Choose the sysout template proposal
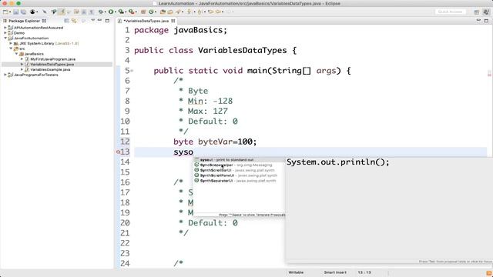This screenshot has height=277, width=493. (240, 160)
